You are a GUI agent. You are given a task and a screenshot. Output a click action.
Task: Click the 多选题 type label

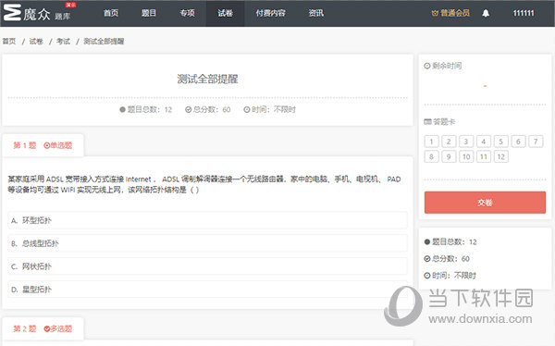pos(58,328)
